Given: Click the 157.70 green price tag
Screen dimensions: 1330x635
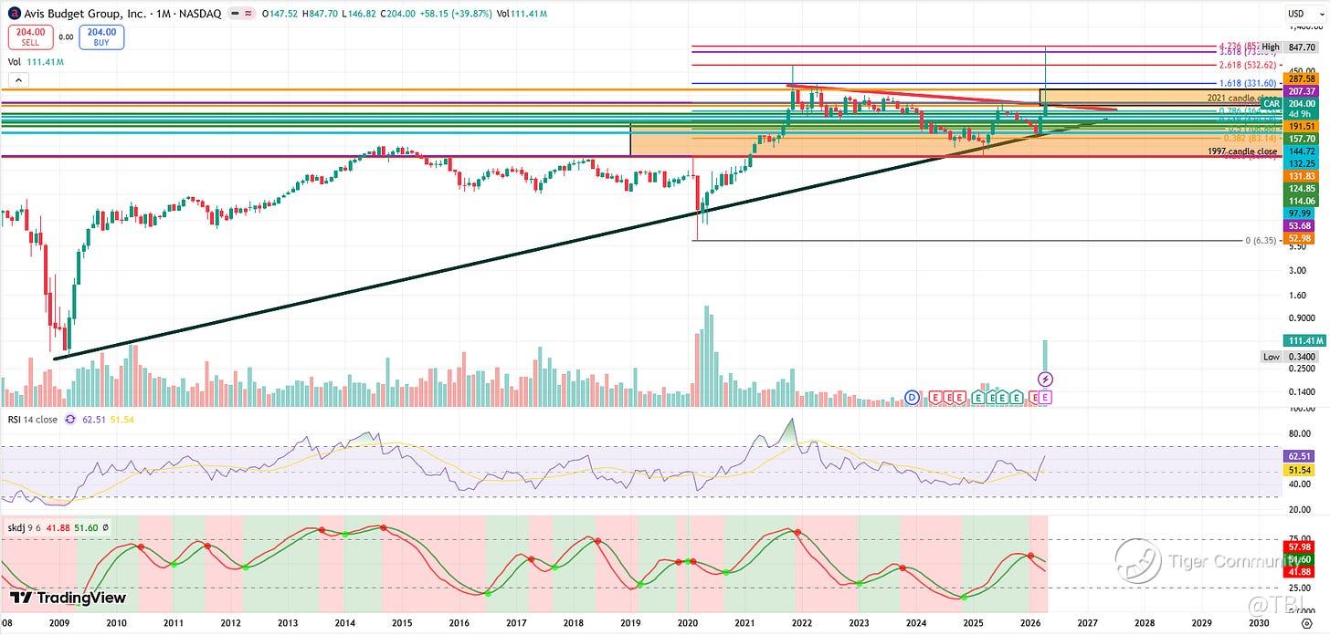Looking at the screenshot, I should pyautogui.click(x=1298, y=139).
